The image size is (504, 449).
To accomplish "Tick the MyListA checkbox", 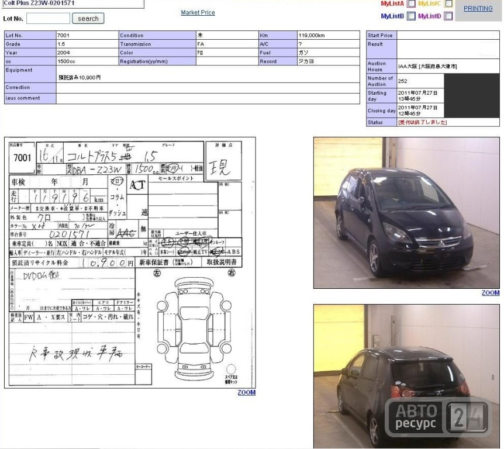I will pyautogui.click(x=411, y=4).
